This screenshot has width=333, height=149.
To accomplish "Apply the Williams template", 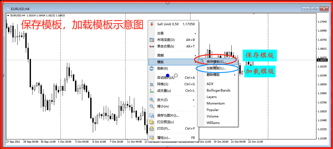I will [x=218, y=123].
